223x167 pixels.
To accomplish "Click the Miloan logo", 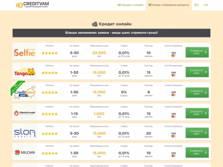I will click(x=25, y=153).
